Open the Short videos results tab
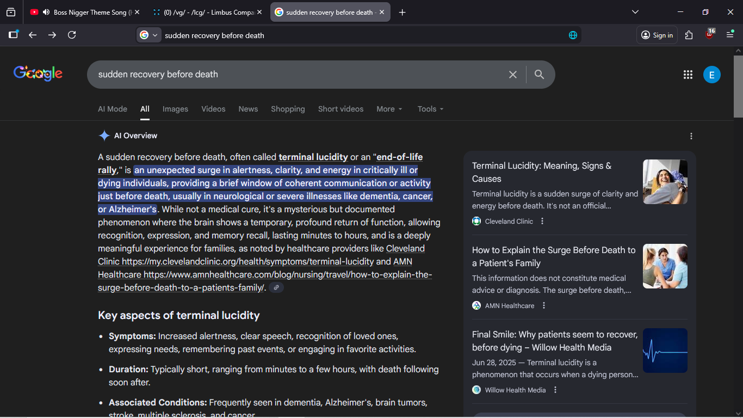This screenshot has width=743, height=418. 340,109
